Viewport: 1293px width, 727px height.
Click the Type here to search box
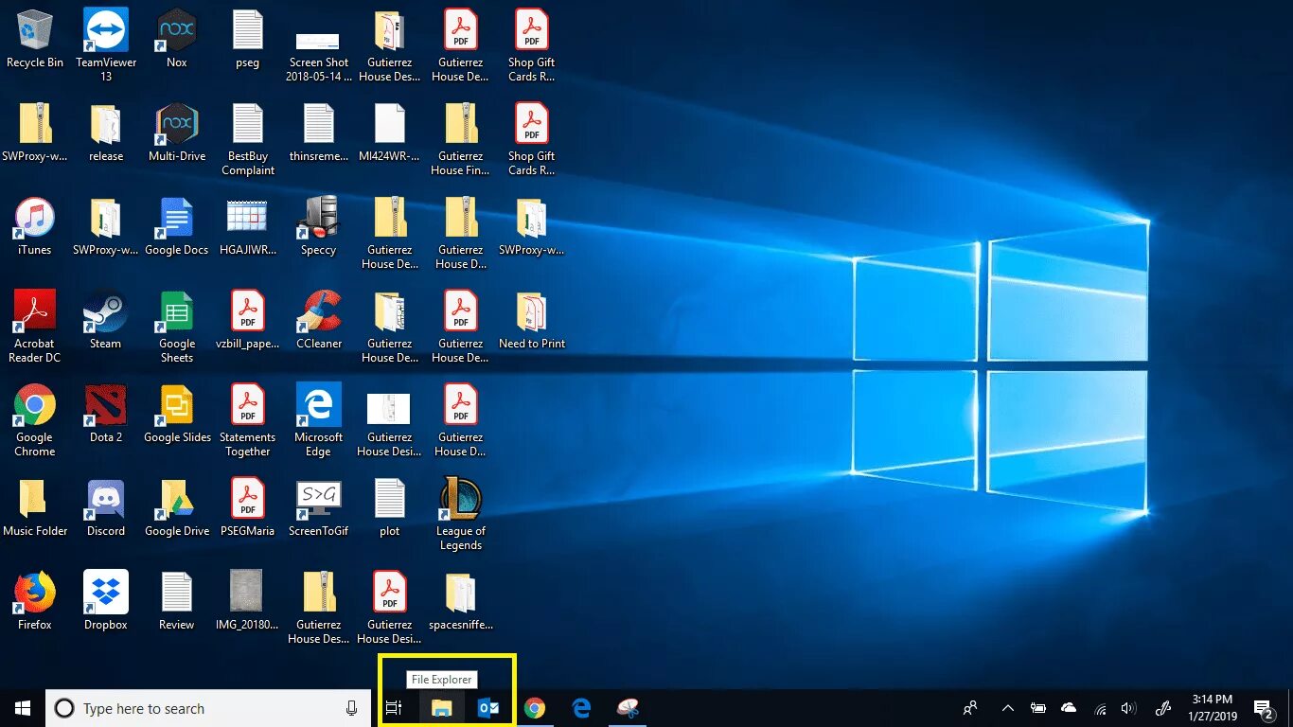pos(208,708)
